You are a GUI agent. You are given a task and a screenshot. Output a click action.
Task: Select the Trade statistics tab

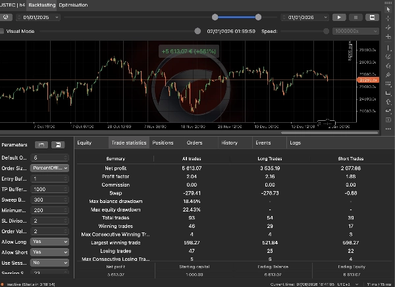pyautogui.click(x=129, y=143)
